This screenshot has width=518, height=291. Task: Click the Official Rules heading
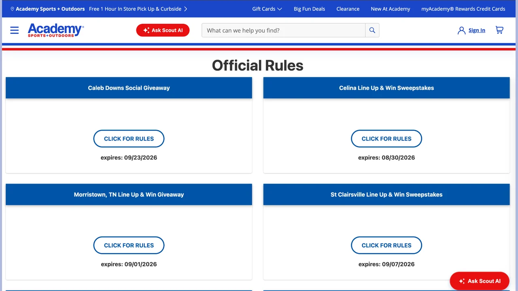click(x=258, y=65)
